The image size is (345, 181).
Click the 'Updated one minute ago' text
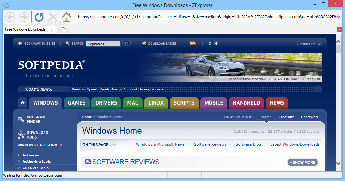pos(49,75)
